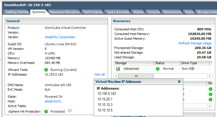The image size is (217, 117).
Task: Click the Provisioned Storage value 200.36 GB
Action: click(x=203, y=48)
